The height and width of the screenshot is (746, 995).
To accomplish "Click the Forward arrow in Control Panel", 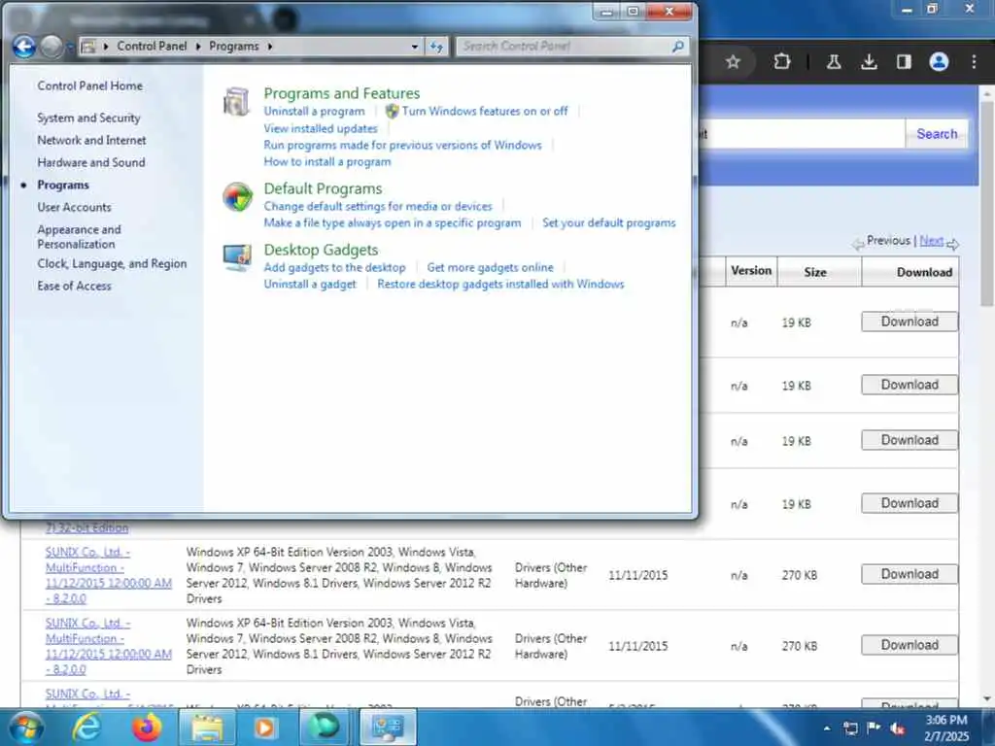I will point(51,47).
